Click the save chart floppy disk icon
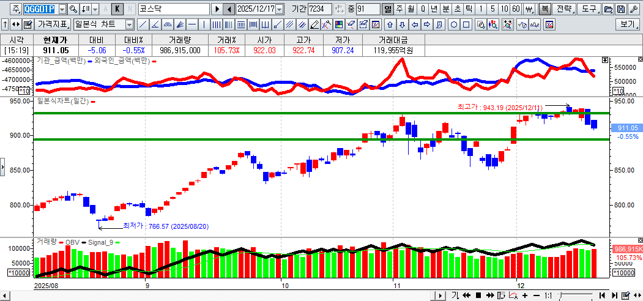 tap(620, 9)
